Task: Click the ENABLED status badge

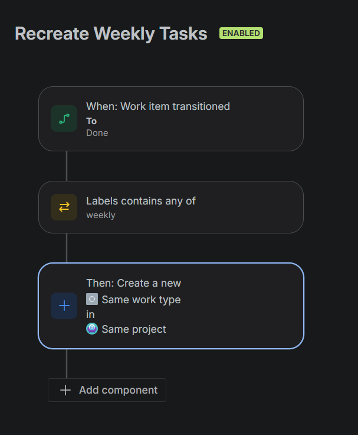Action: [241, 33]
